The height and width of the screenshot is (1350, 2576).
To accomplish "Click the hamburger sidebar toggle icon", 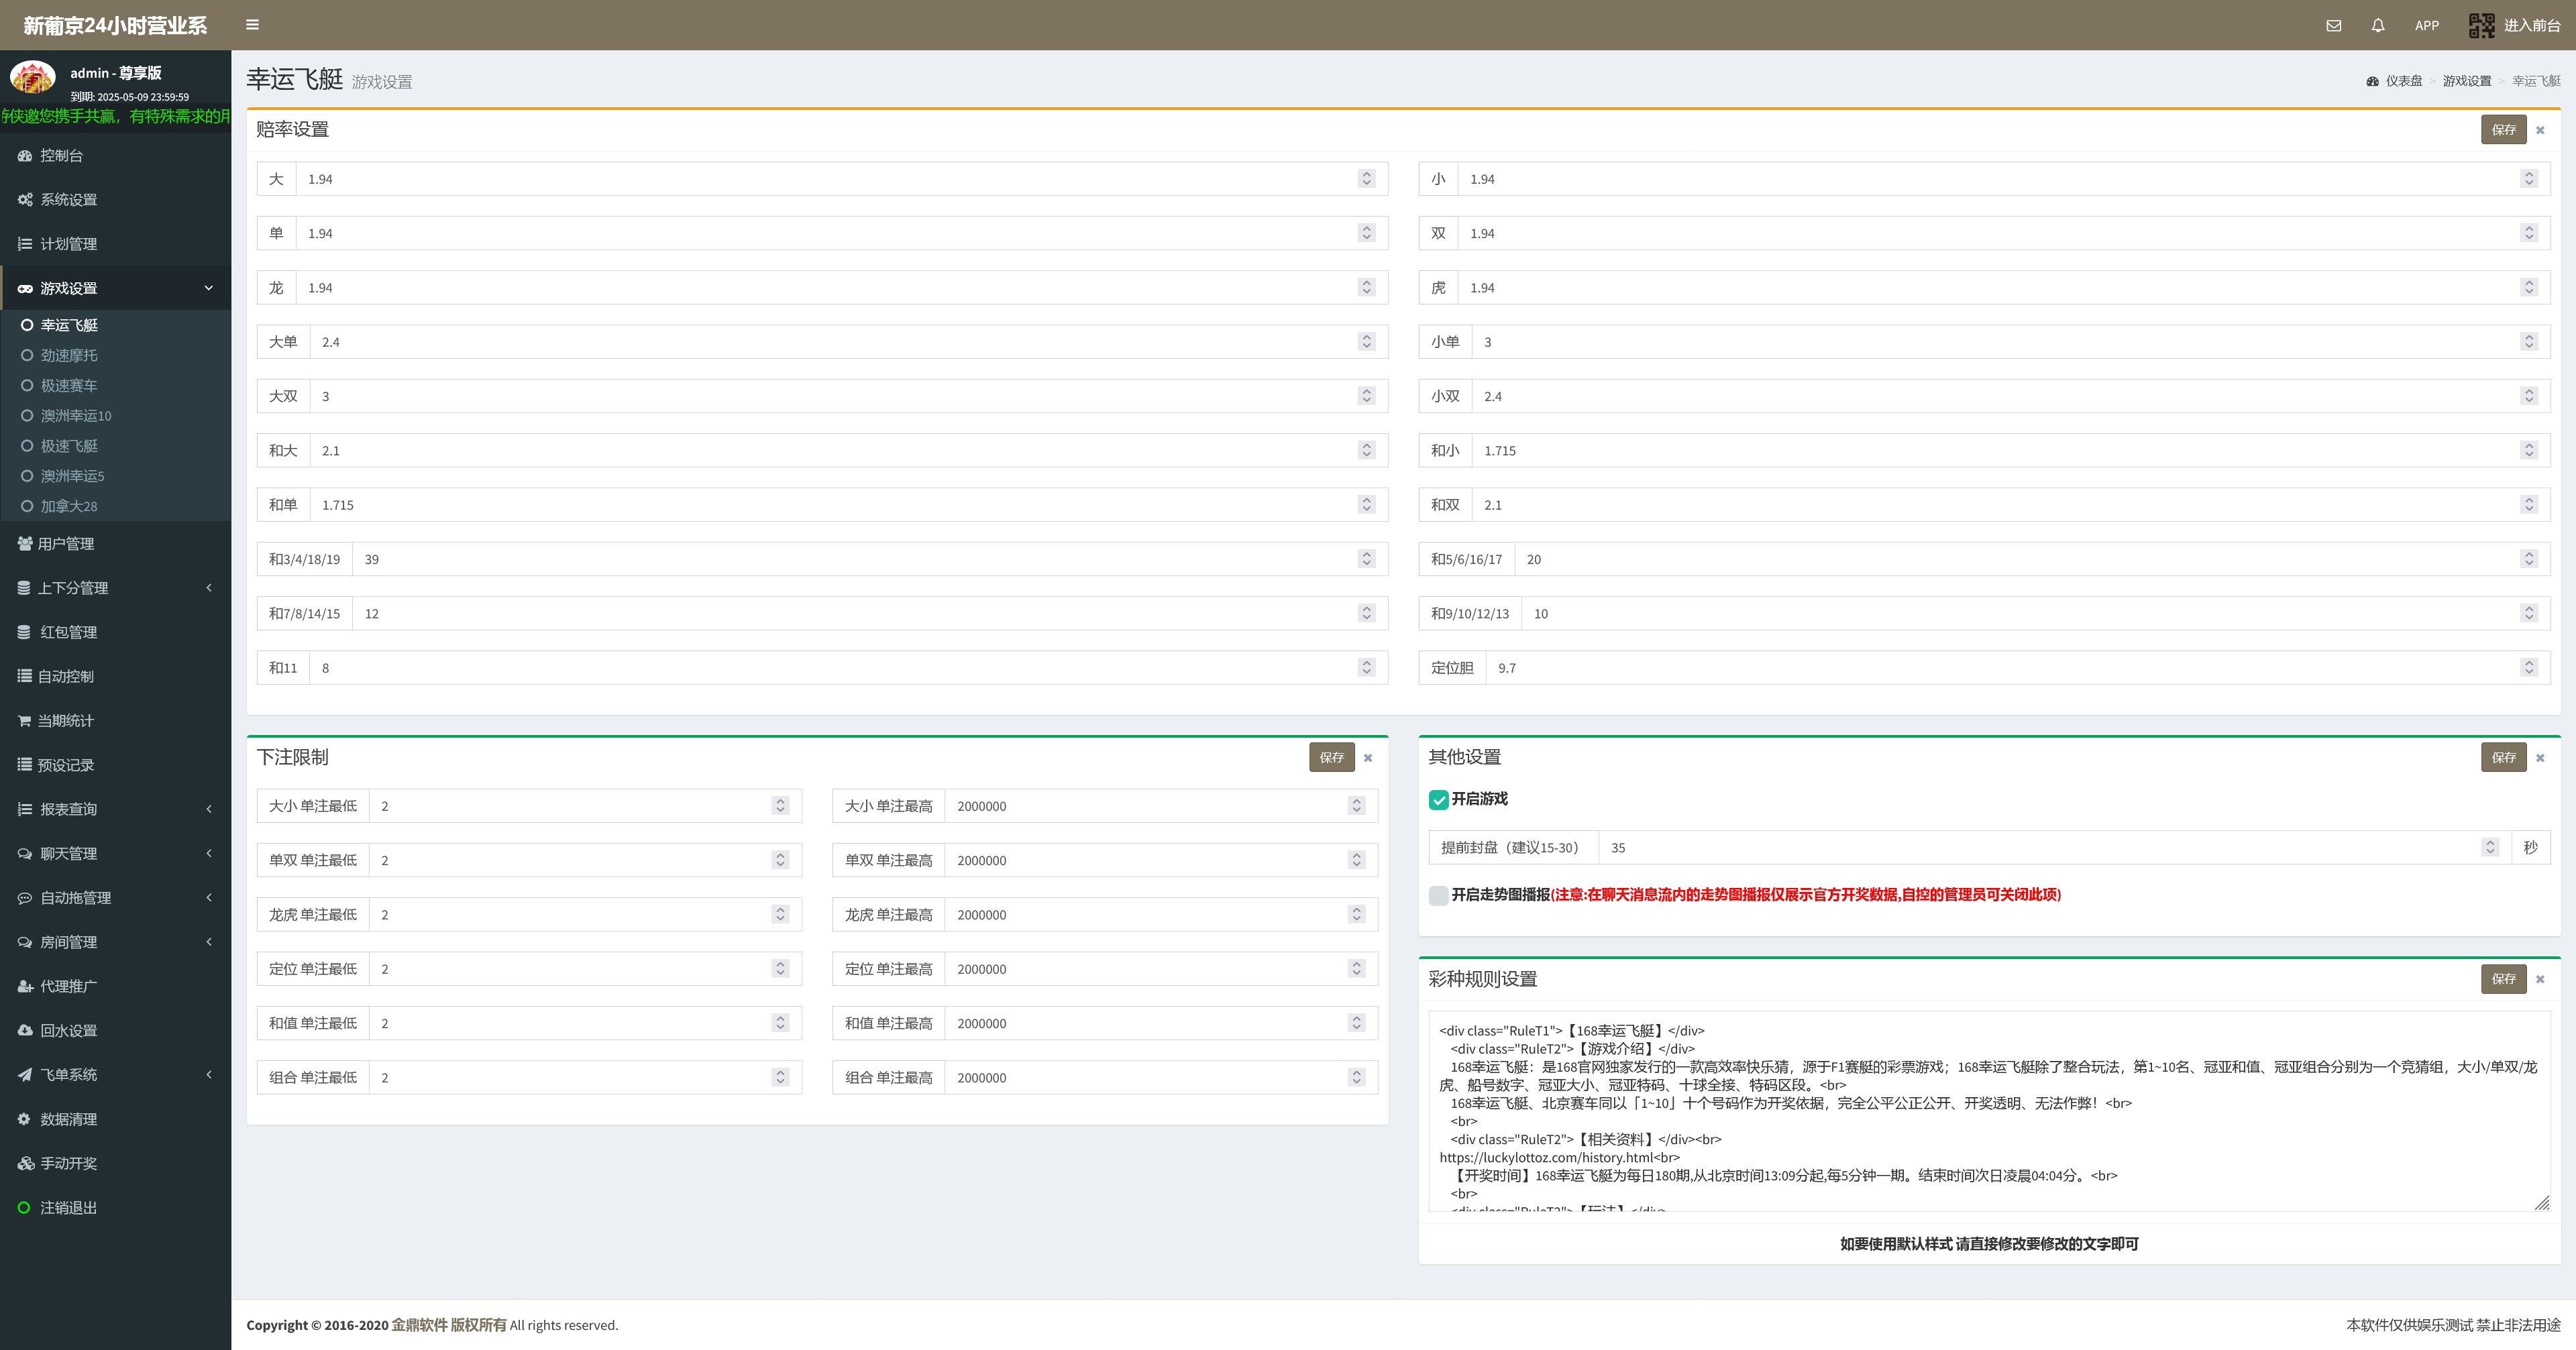I will 252,25.
